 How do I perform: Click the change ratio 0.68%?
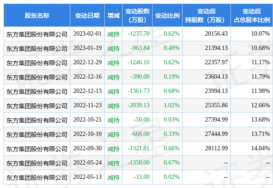[172, 91]
